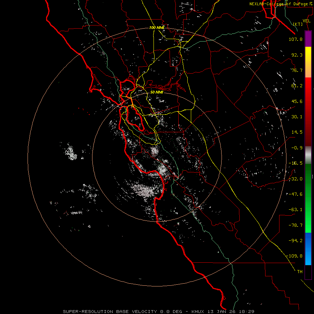
Task: Click the 92.3 velocity scale value
Action: tap(297, 55)
